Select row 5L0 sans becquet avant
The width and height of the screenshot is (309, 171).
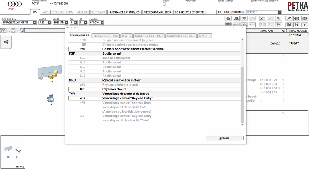[x=154, y=58]
